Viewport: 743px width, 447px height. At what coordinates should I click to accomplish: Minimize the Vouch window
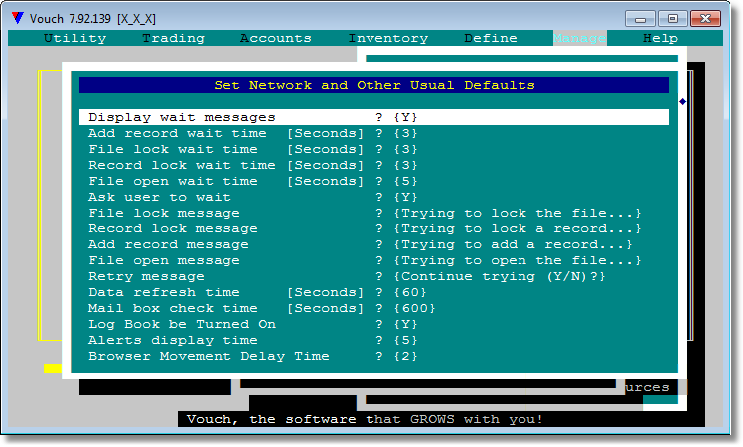coord(640,19)
